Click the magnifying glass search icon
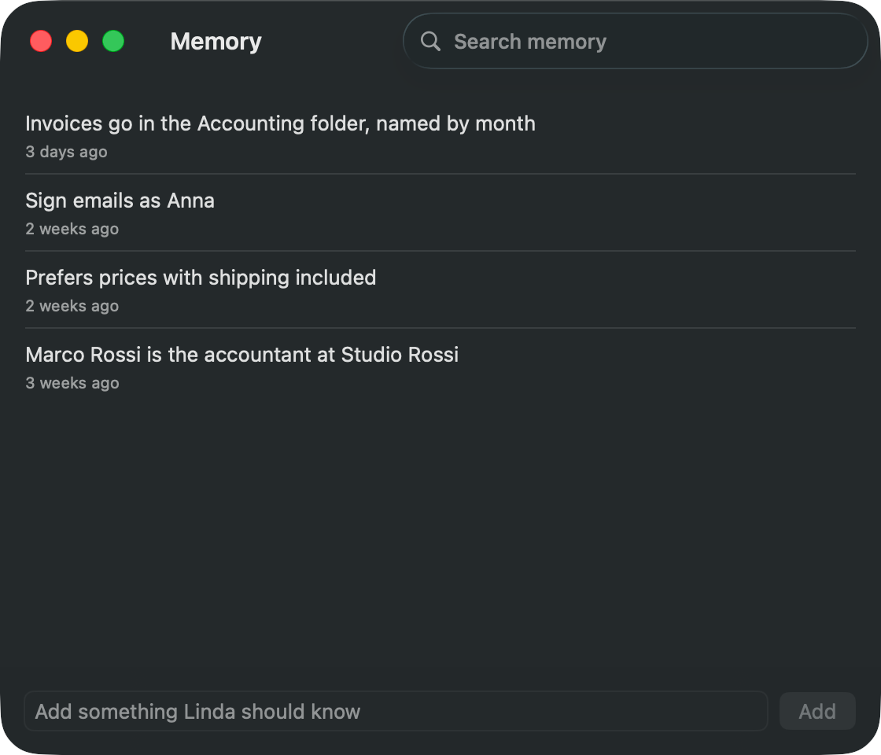881x755 pixels. point(430,41)
